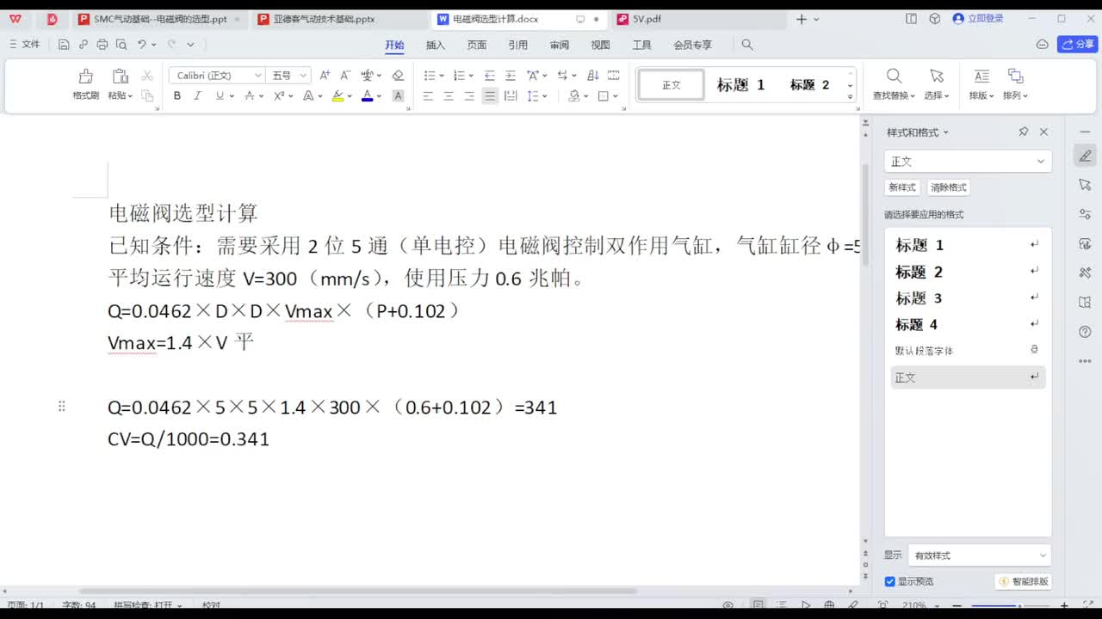Open the 文件 (File) menu
Image resolution: width=1102 pixels, height=619 pixels.
24,45
